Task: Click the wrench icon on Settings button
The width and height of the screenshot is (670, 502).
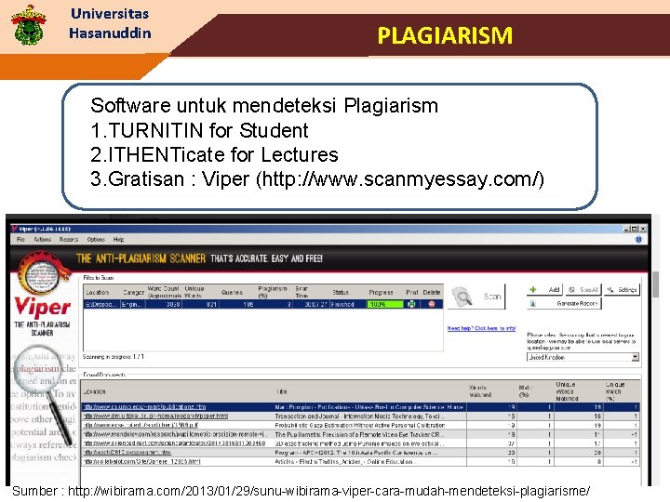Action: 610,289
